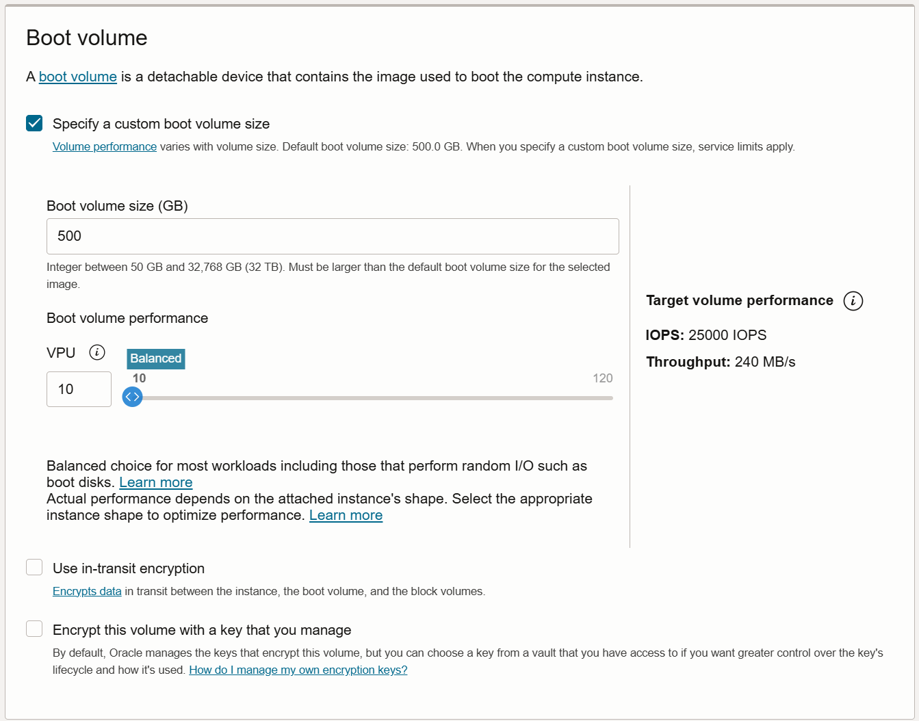The width and height of the screenshot is (919, 721).
Task: Click the Throughput value text
Action: pos(764,362)
